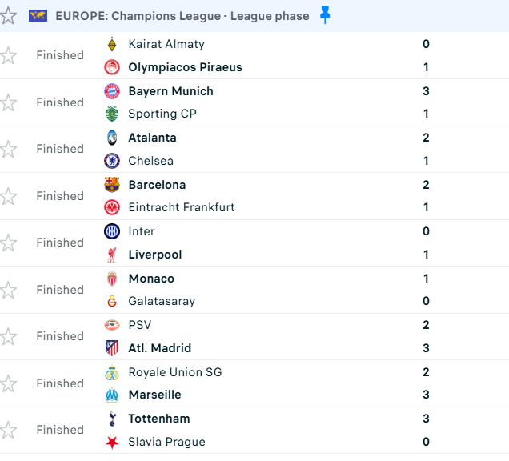Screen dimensions: 509x461
Task: Click Finished status of Monaco vs Galatasaray
Action: click(60, 290)
